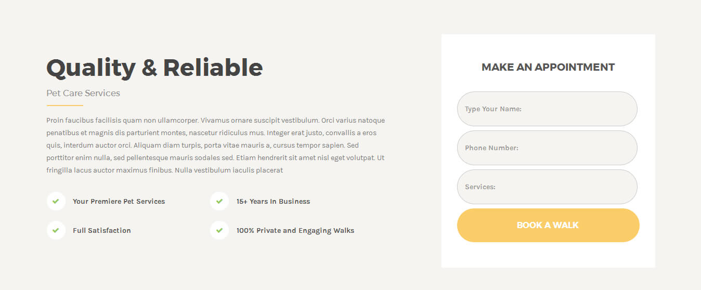Click the Your Premiere Pet Services label

119,201
